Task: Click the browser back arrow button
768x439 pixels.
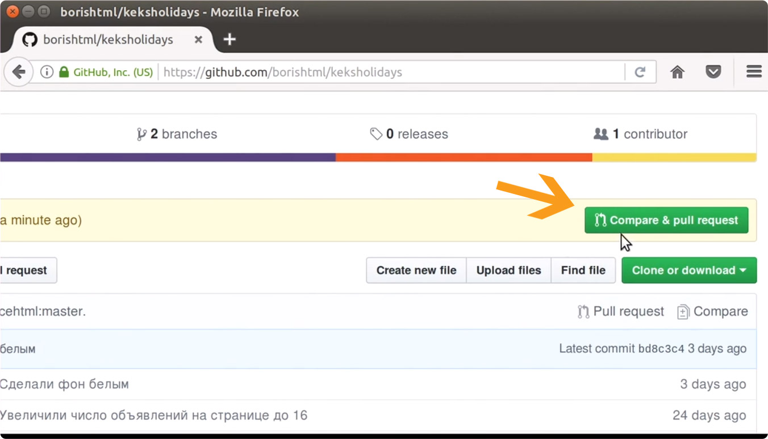Action: pos(18,72)
